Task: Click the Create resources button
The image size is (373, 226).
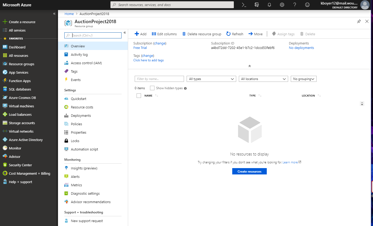Action: click(249, 171)
